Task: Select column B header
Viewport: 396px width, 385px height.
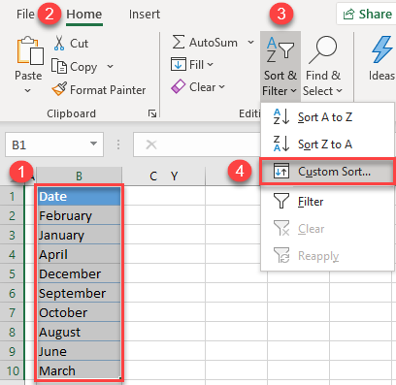Action: click(x=79, y=176)
